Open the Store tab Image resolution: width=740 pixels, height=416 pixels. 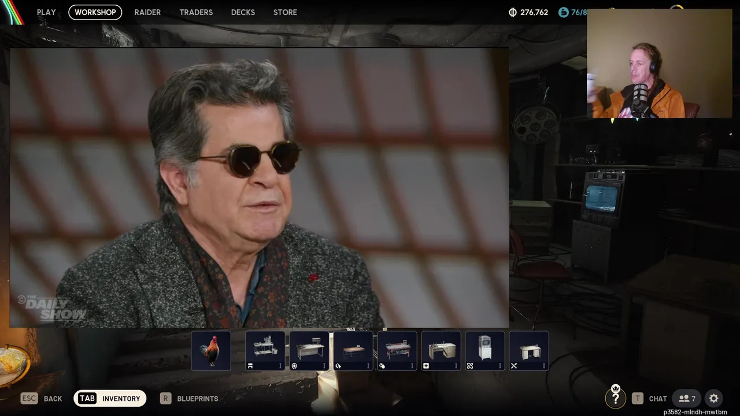pos(285,12)
